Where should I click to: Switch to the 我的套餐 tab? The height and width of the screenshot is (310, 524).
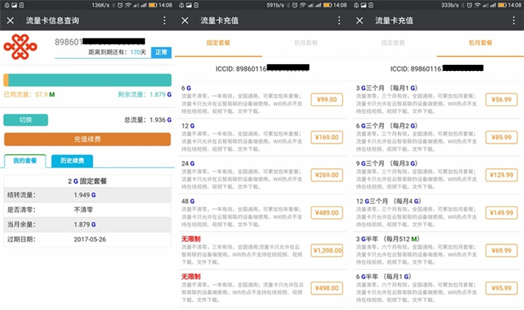(x=25, y=161)
